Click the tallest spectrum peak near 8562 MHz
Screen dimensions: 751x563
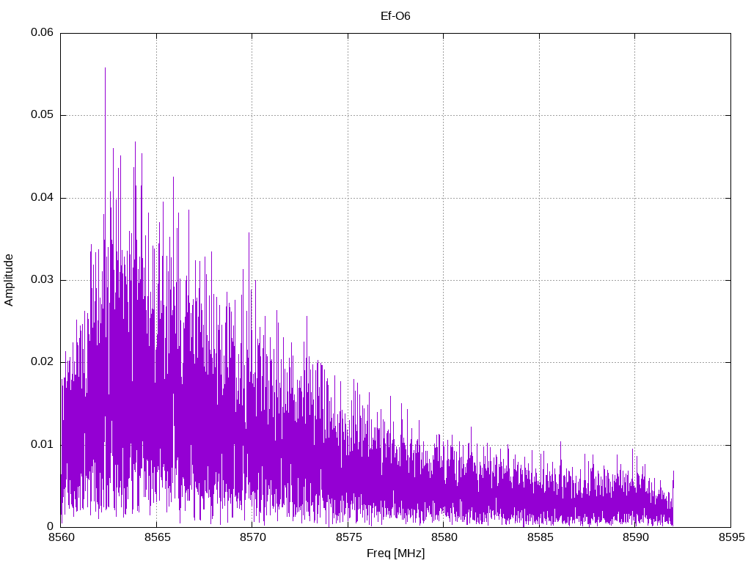pos(105,70)
